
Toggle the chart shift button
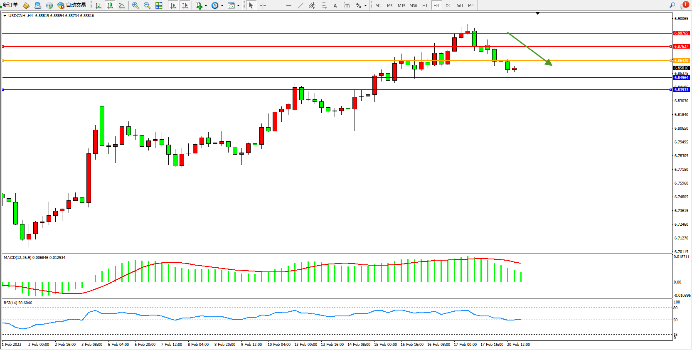coord(185,5)
